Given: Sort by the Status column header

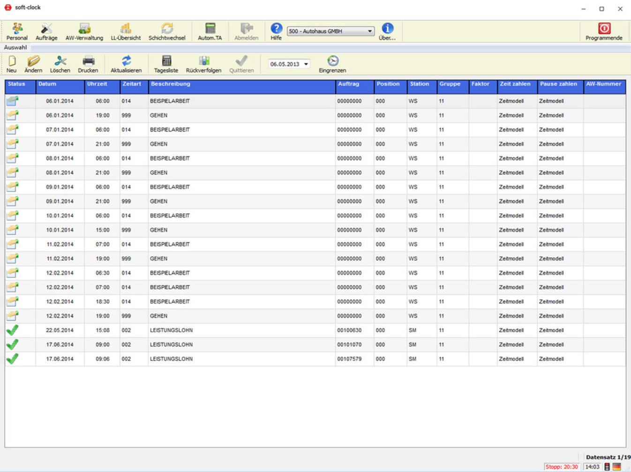Looking at the screenshot, I should [20, 87].
